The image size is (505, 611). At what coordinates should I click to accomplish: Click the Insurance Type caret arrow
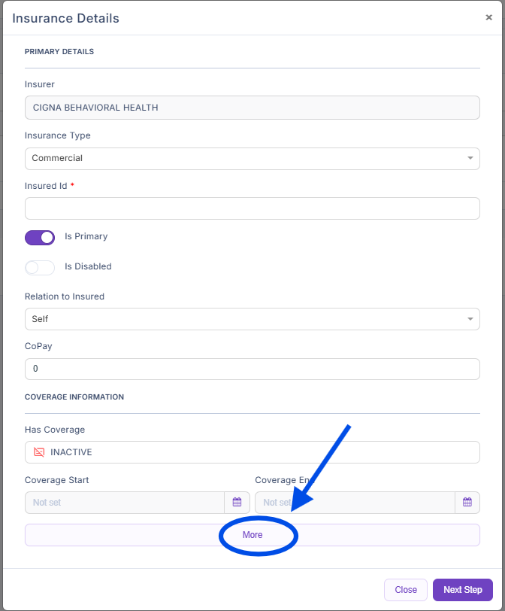tap(470, 159)
